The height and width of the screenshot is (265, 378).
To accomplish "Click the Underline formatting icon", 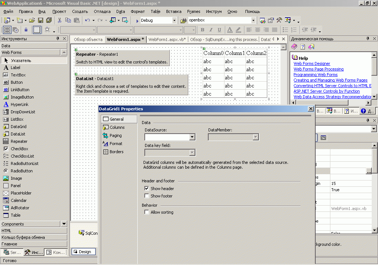I will pyautogui.click(x=219, y=30).
